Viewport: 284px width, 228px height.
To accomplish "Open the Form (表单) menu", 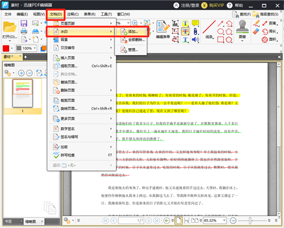I will [90, 14].
